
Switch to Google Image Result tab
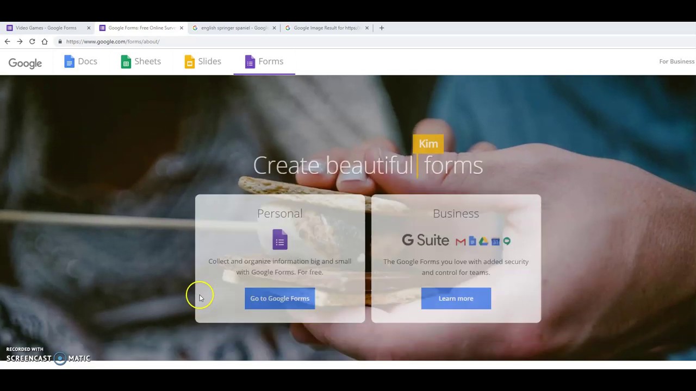(327, 28)
